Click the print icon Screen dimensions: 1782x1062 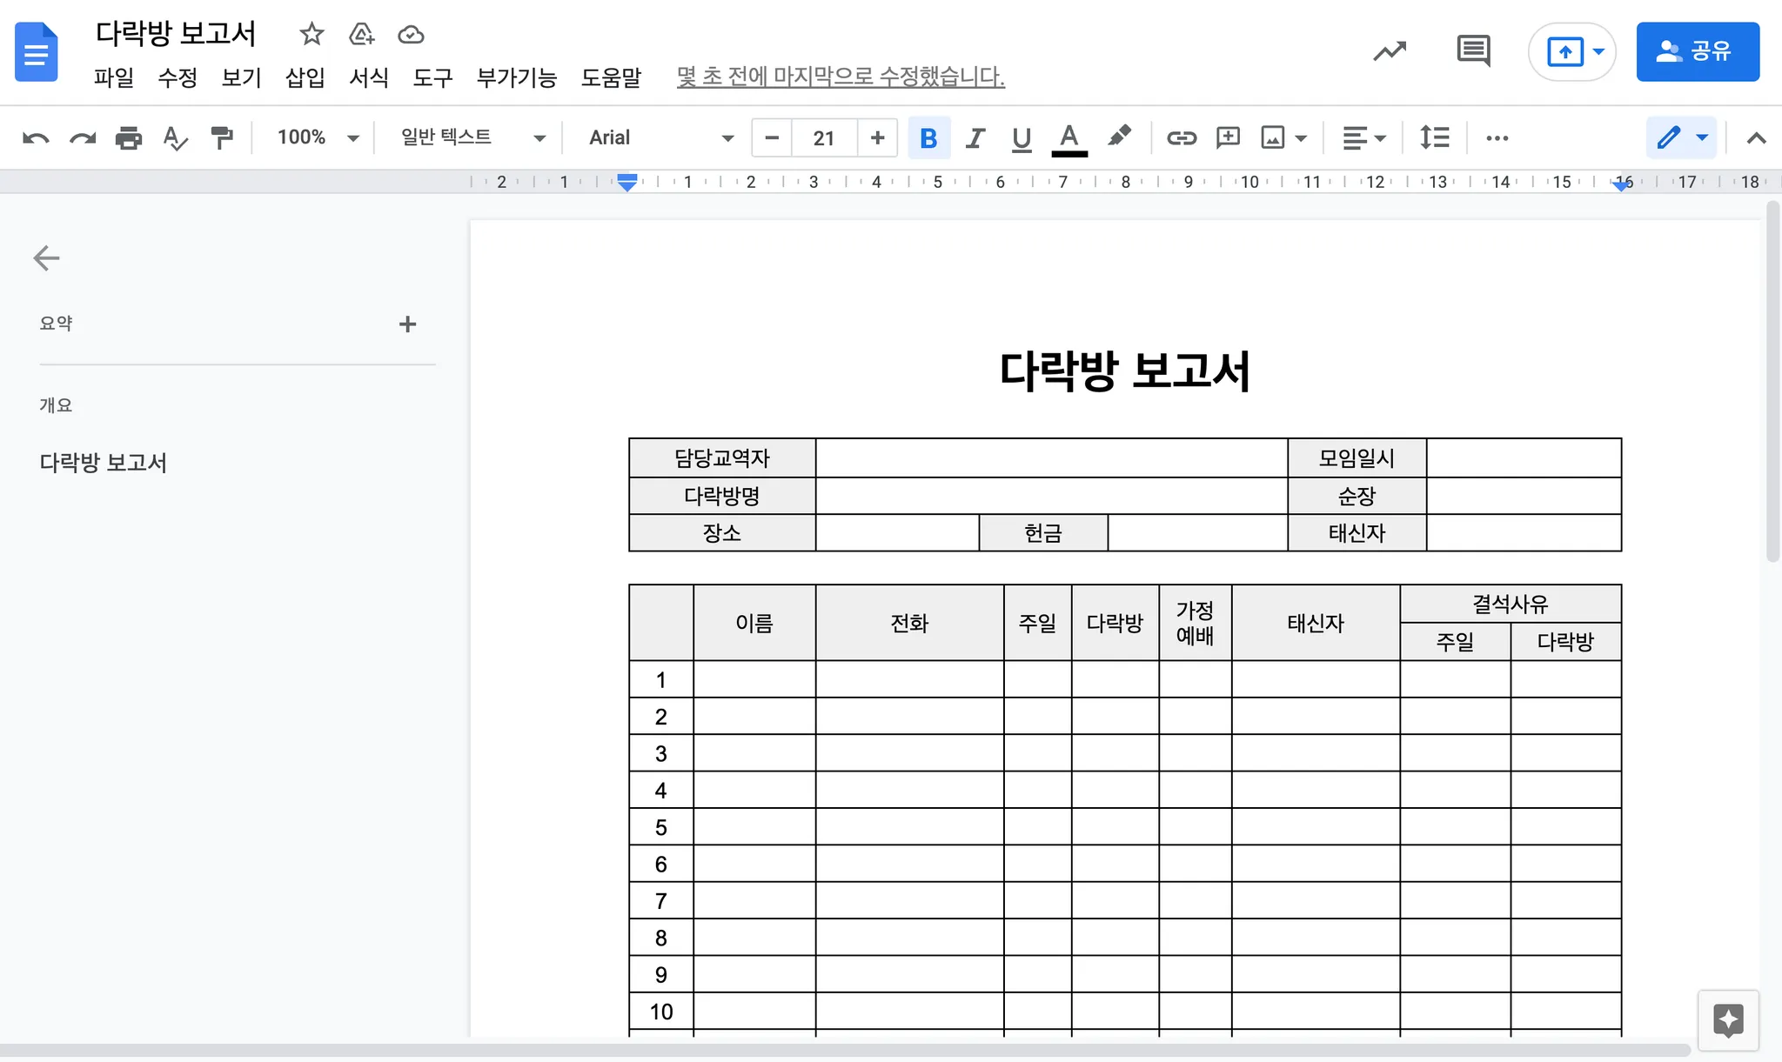pos(129,137)
